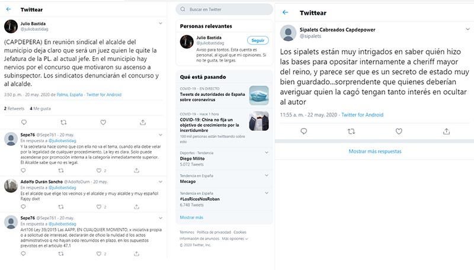
Task: Reply to Sepe76's tweet about la secretaria
Action: [x=23, y=171]
